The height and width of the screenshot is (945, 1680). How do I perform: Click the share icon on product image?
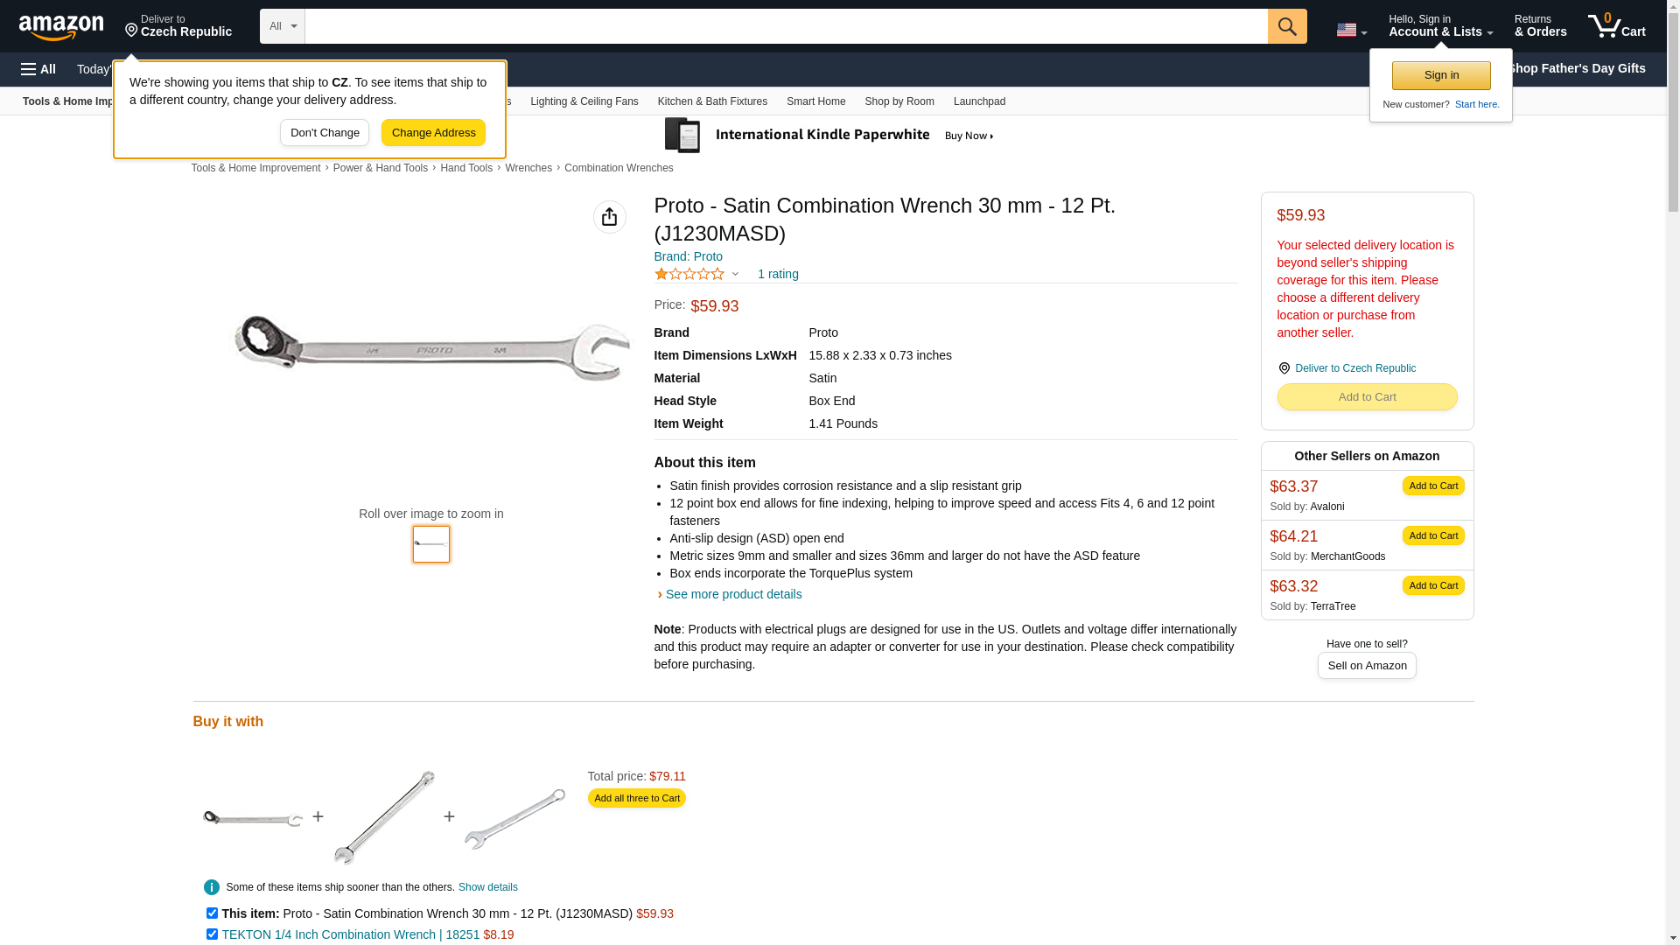click(x=609, y=217)
